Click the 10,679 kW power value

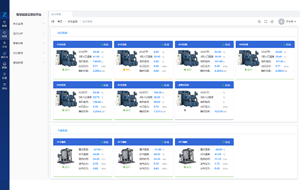tap(218, 111)
